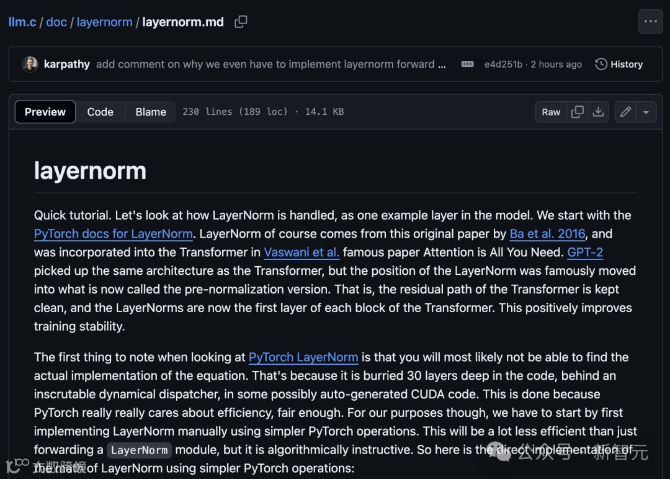Open the Ba et al. 2016 paper link
The height and width of the screenshot is (479, 670).
547,234
